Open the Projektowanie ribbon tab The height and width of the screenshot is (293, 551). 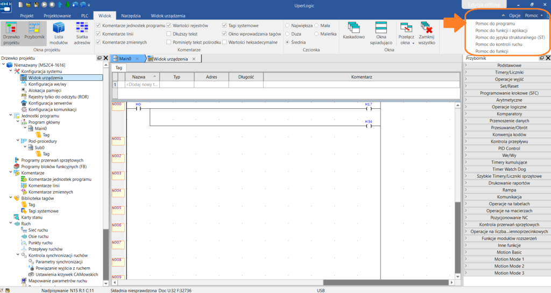coord(57,16)
